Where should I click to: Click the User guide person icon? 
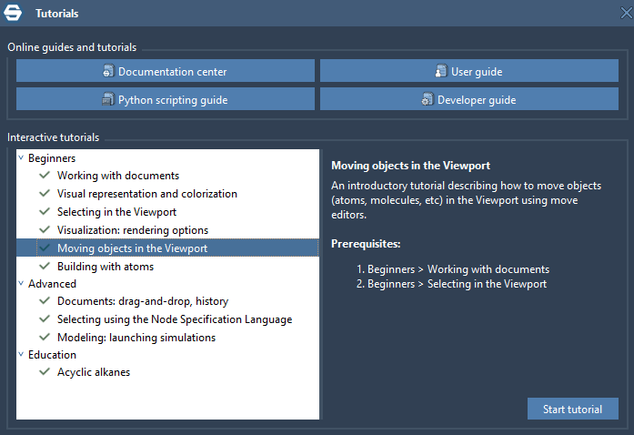[441, 71]
